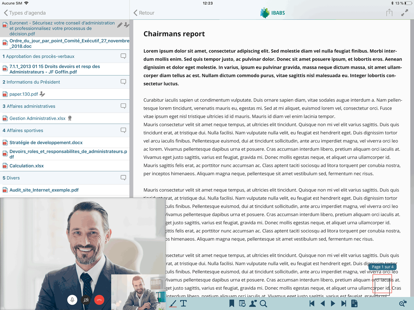Select the pen drawing annotation tool
The image size is (414, 310).
(173, 303)
